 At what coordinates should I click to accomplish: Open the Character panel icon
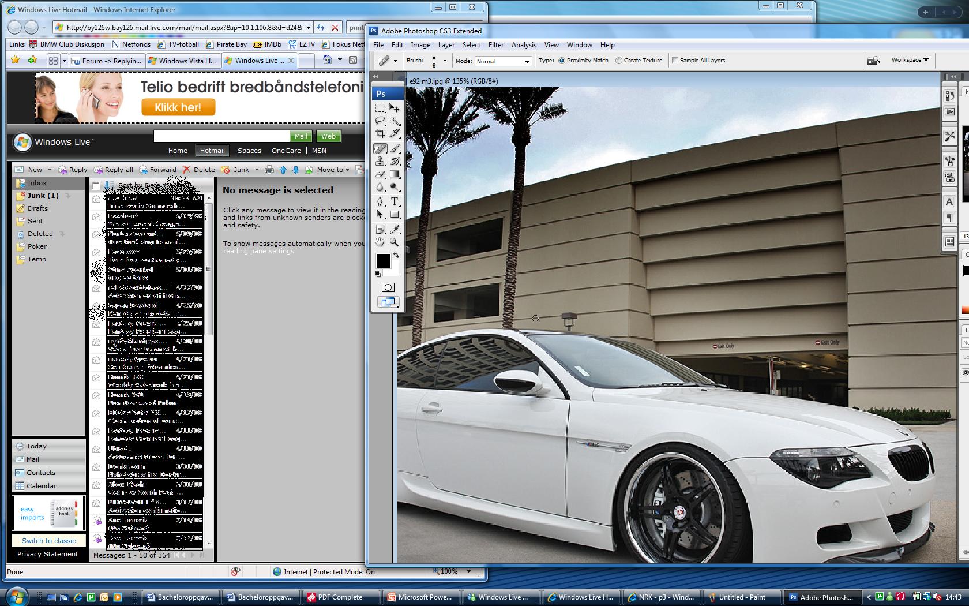click(x=949, y=201)
